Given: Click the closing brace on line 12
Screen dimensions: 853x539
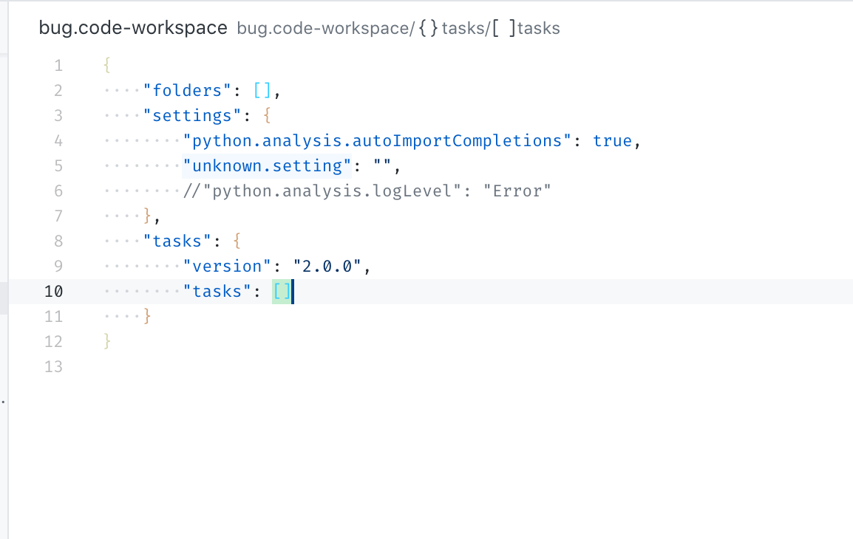Looking at the screenshot, I should point(107,341).
